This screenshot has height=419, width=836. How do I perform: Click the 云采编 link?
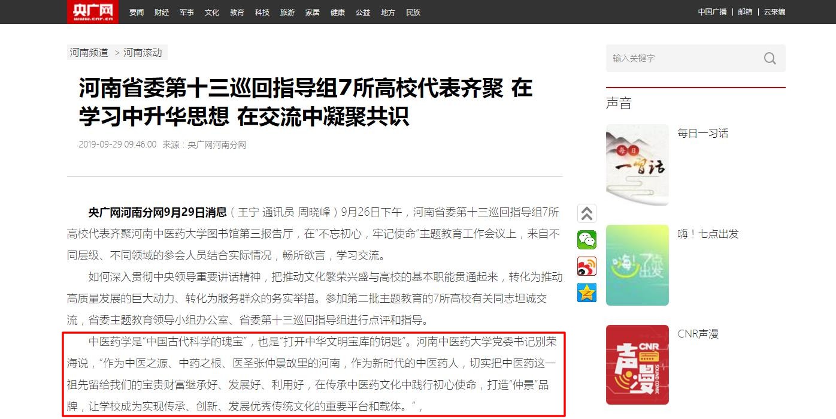(x=774, y=12)
